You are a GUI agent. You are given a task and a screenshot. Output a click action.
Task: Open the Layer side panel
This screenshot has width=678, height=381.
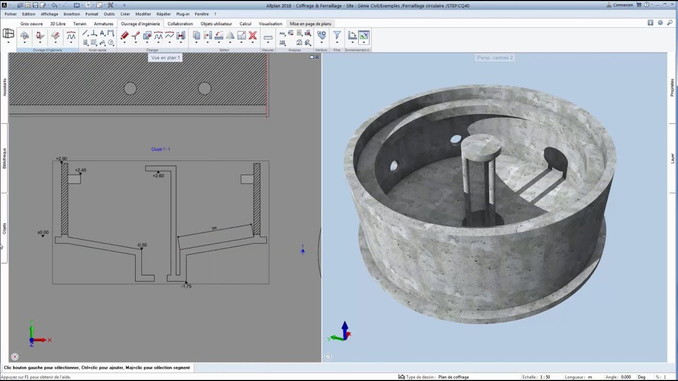click(673, 158)
